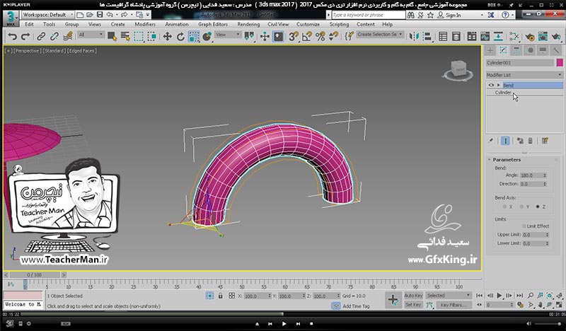Open the Edit menu
This screenshot has width=566, height=331.
point(29,24)
